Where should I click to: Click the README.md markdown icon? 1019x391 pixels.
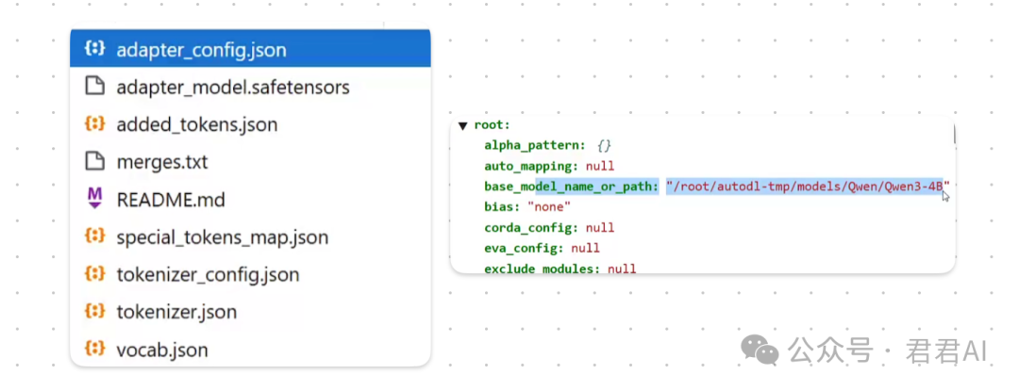(95, 199)
